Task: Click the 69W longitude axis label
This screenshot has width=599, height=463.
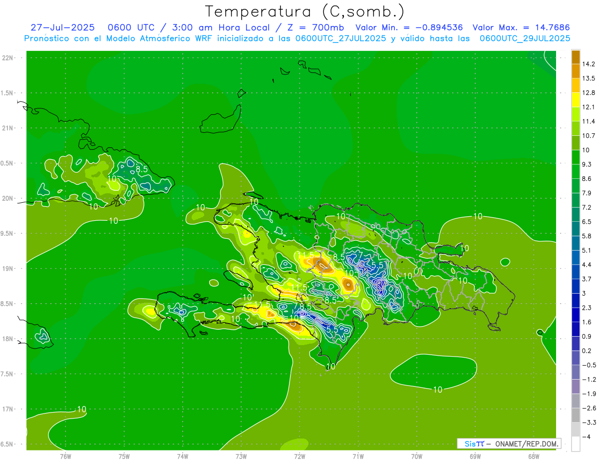Action: [475, 457]
